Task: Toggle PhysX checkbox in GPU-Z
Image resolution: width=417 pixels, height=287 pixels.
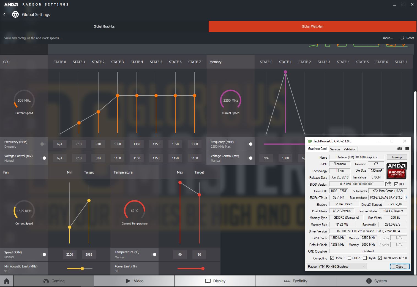Action: tap(365, 258)
